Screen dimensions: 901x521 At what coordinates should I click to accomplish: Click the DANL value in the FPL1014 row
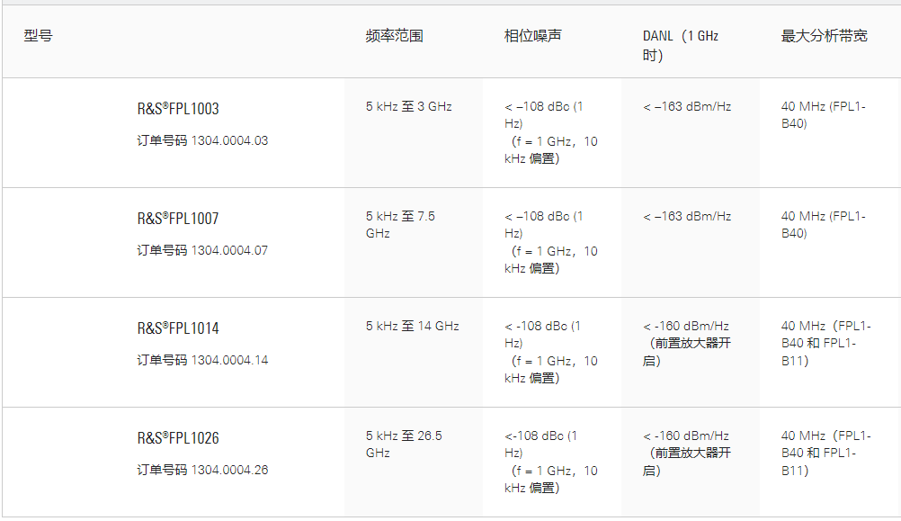[686, 343]
